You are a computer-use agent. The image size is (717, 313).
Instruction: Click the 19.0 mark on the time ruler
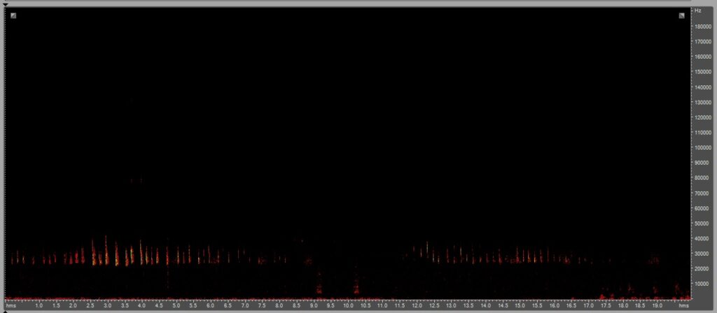tap(657, 305)
